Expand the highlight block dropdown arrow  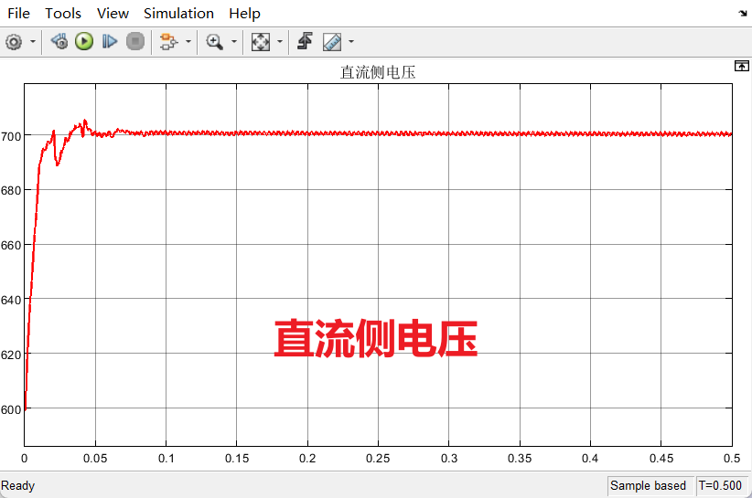click(188, 42)
